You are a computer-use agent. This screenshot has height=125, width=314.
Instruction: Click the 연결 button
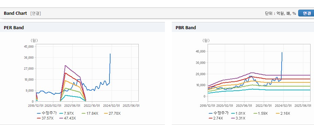[306, 13]
